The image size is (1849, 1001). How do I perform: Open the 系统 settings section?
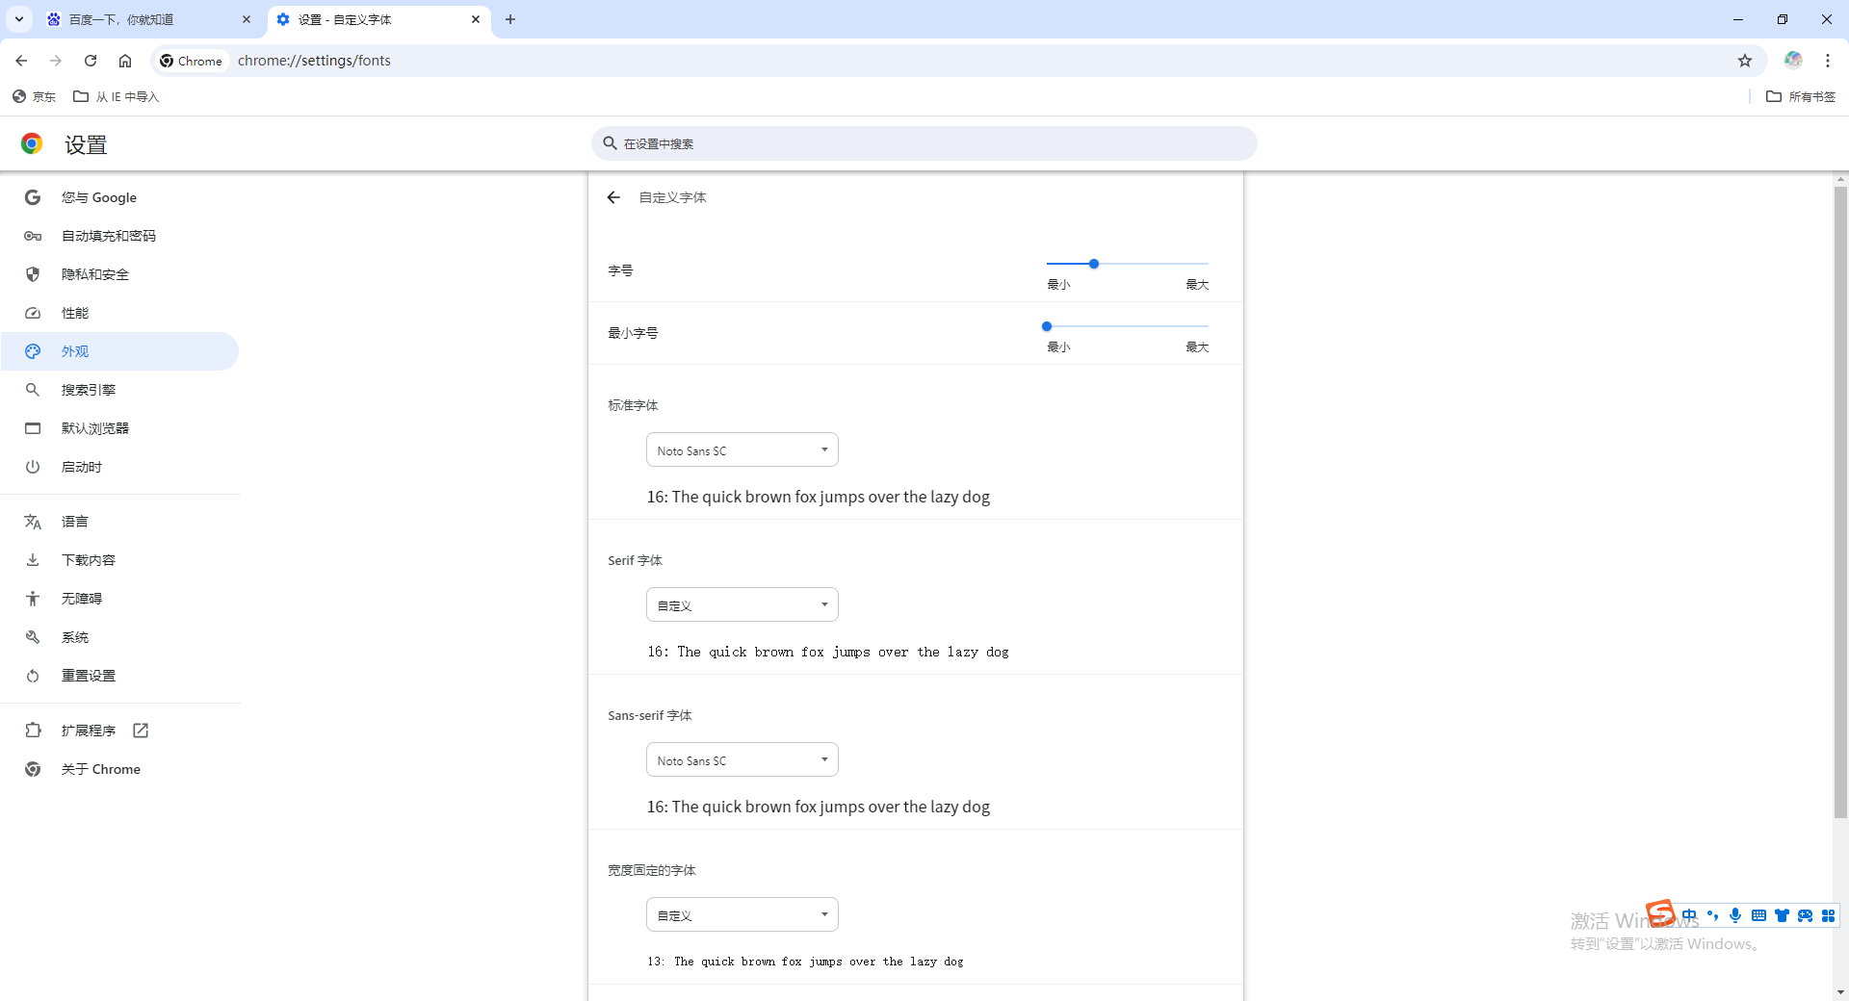[x=119, y=637]
